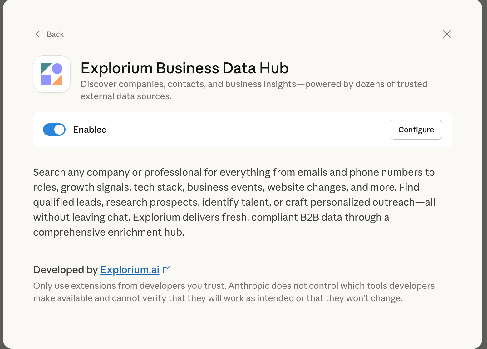This screenshot has width=487, height=349.
Task: Click the purple circle in the logo
Action: (x=57, y=69)
